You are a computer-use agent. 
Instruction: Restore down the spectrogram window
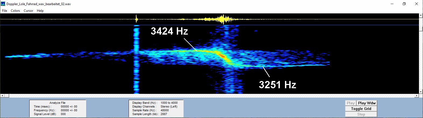(404, 4)
